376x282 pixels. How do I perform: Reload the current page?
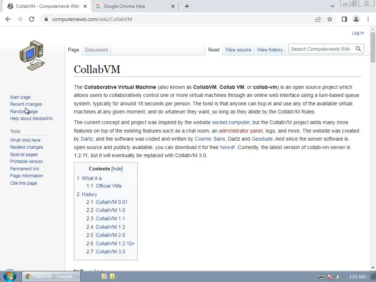point(32,19)
